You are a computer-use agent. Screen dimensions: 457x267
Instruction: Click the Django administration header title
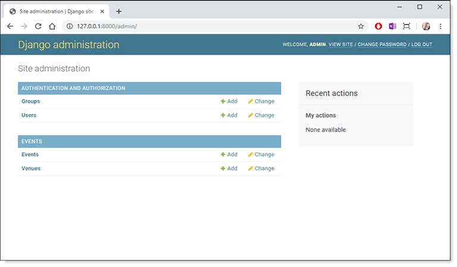(x=69, y=44)
